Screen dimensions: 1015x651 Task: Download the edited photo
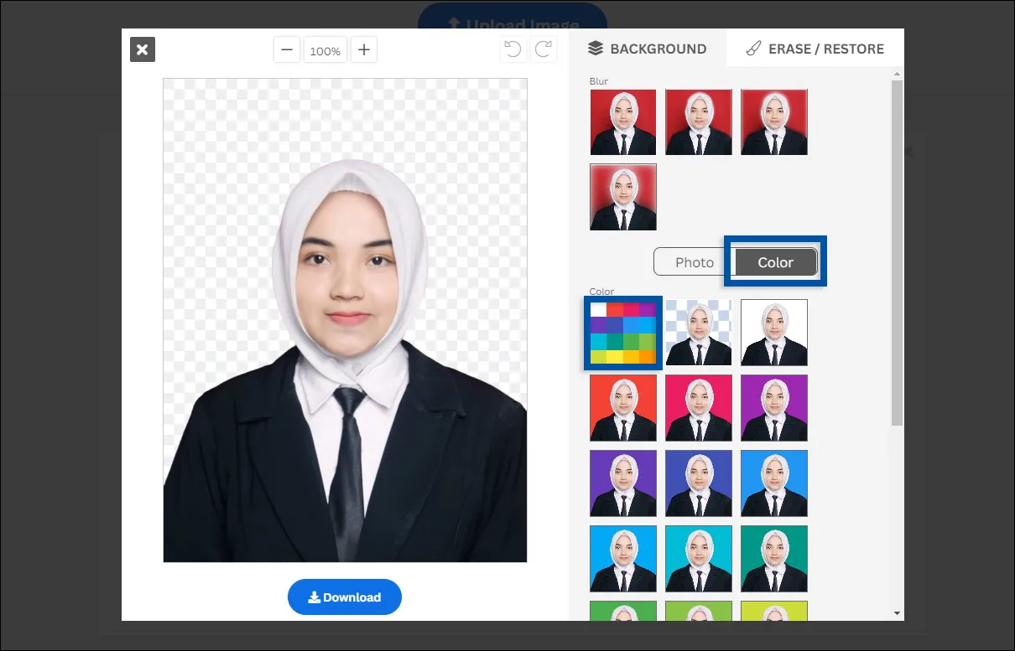pyautogui.click(x=345, y=597)
